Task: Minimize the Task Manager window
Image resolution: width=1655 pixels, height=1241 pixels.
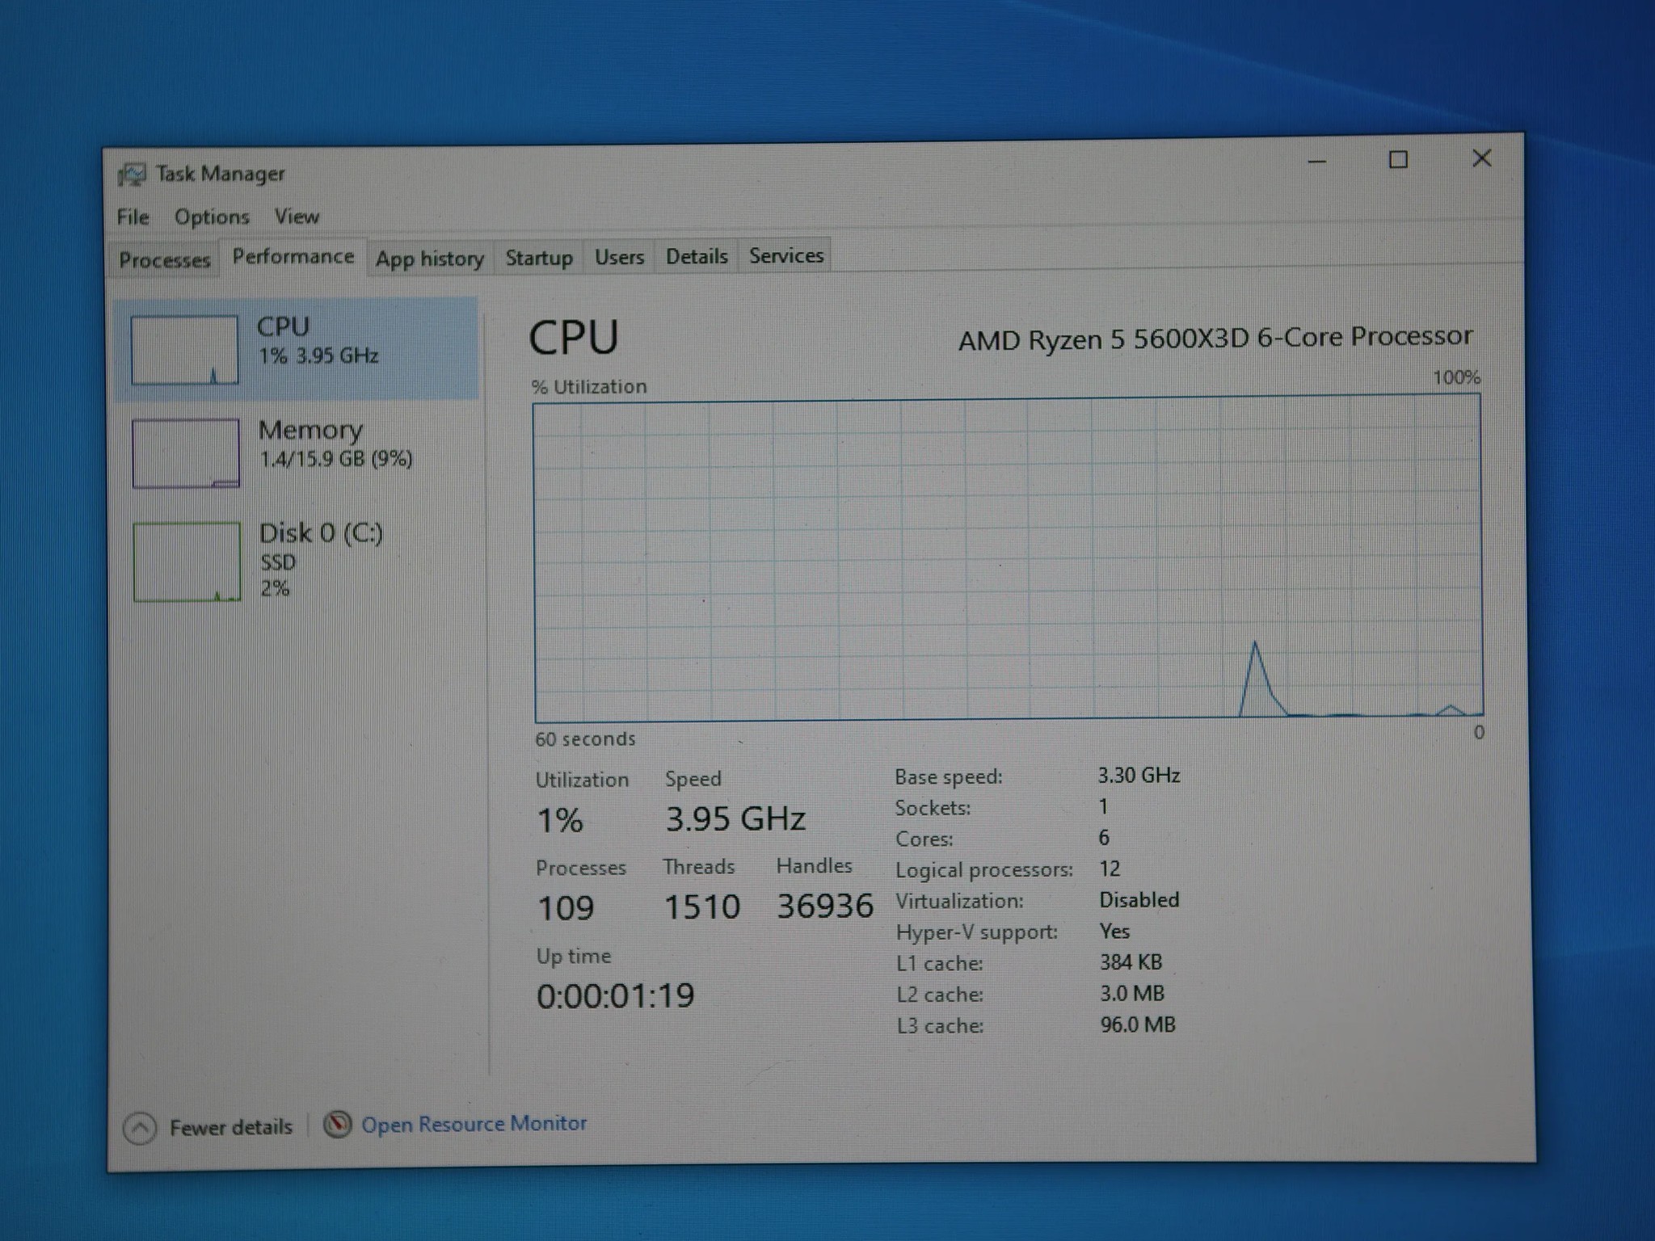Action: (x=1317, y=162)
